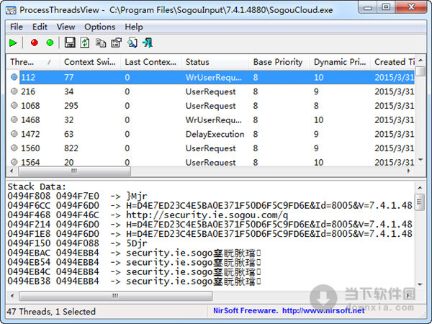This screenshot has width=432, height=324.
Task: Click stack data vertical scrollbar down arrow
Action: click(420, 284)
